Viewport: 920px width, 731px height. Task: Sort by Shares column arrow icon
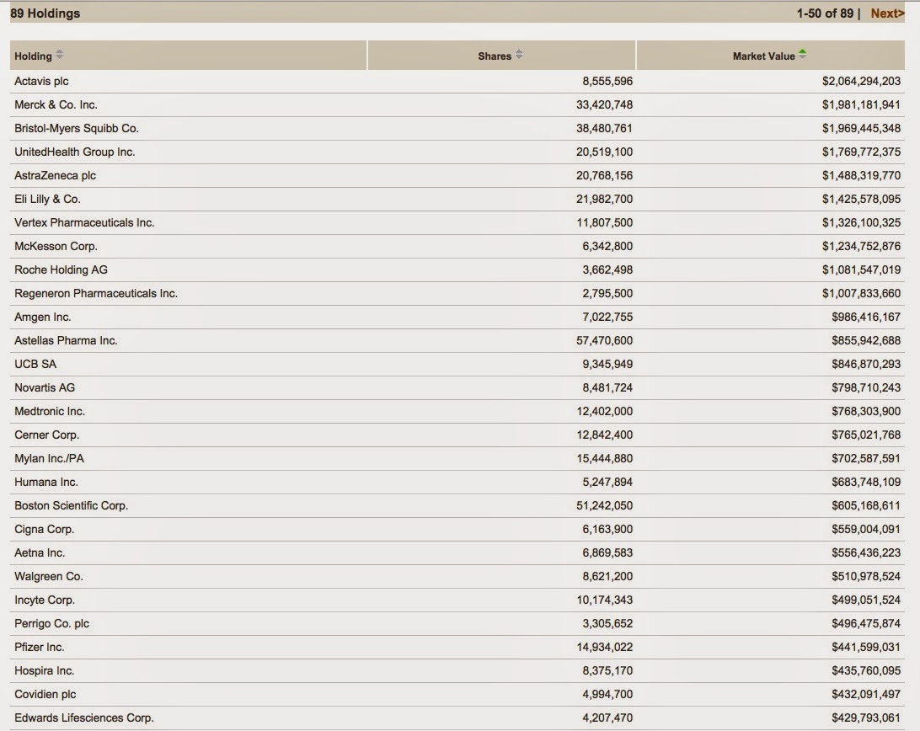pyautogui.click(x=519, y=55)
